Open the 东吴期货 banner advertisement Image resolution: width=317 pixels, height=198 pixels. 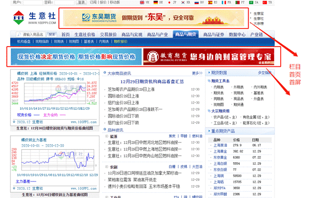click(154, 18)
